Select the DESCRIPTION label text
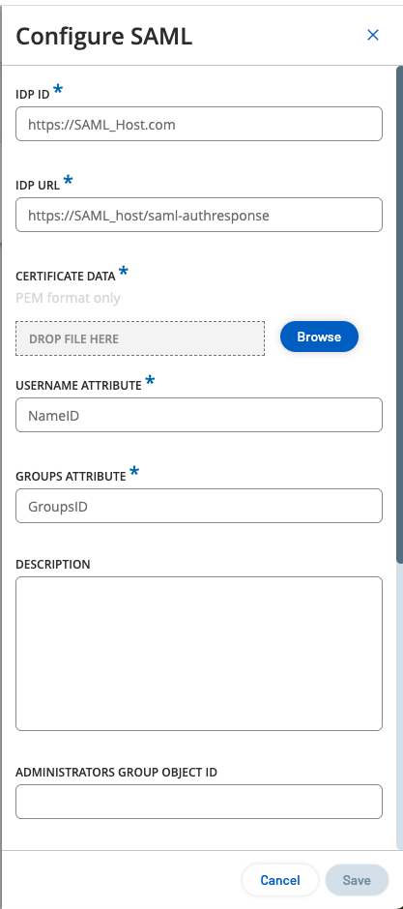Viewport: 403px width, 909px height. click(53, 565)
